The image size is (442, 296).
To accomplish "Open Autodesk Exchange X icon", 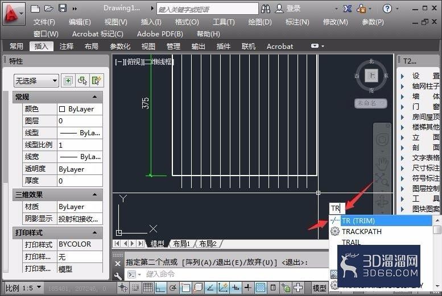I will pos(347,9).
